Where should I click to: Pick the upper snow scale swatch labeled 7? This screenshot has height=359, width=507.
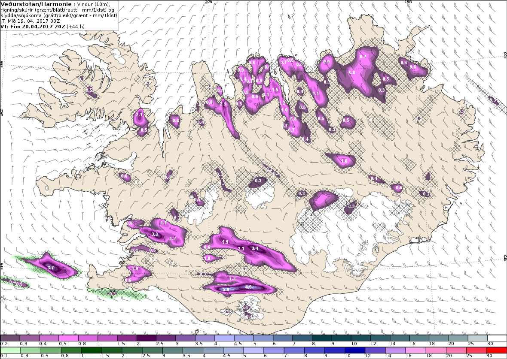(x=302, y=338)
